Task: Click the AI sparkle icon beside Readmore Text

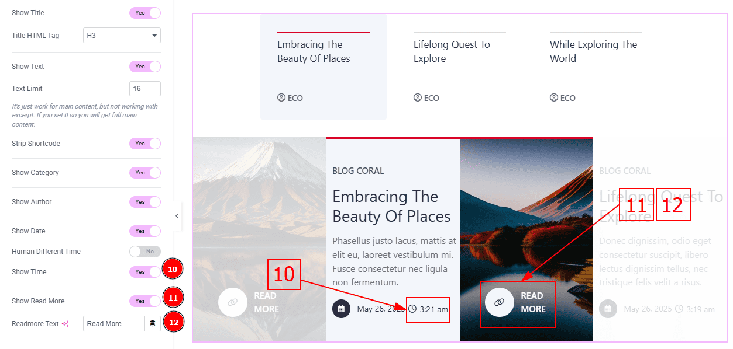Action: click(66, 324)
